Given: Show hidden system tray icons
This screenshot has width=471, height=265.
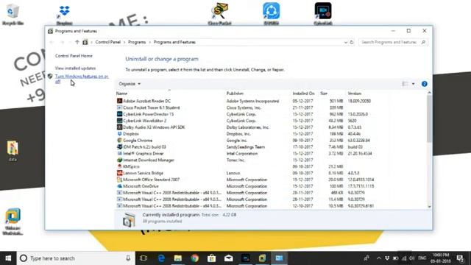Looking at the screenshot, I should pos(378,258).
